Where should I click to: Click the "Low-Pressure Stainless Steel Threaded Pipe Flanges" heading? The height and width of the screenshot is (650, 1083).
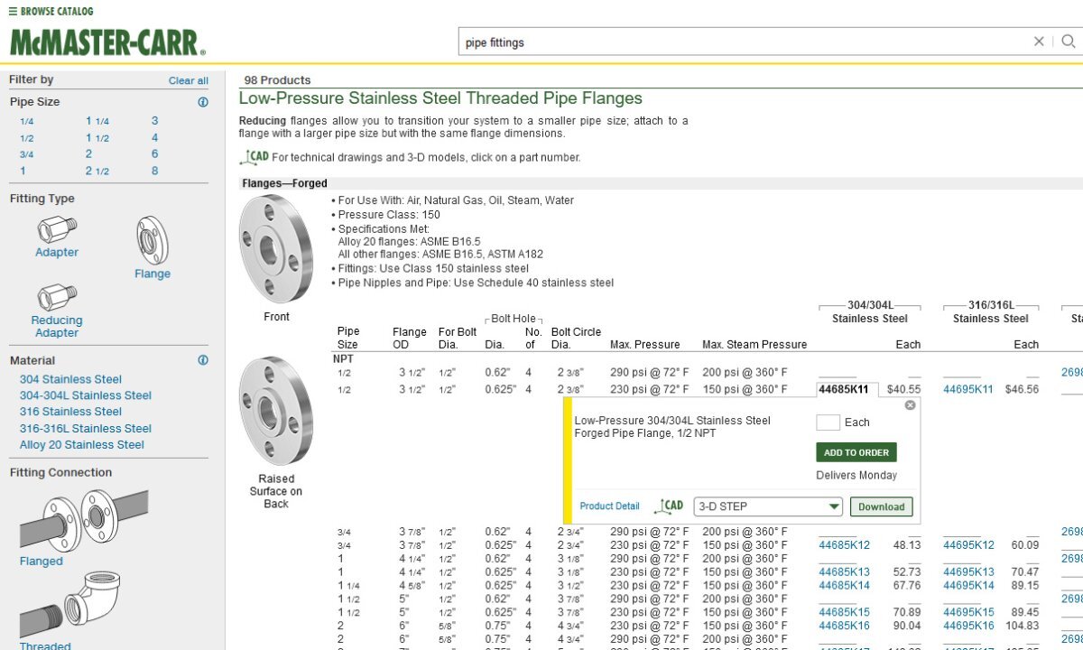click(440, 98)
